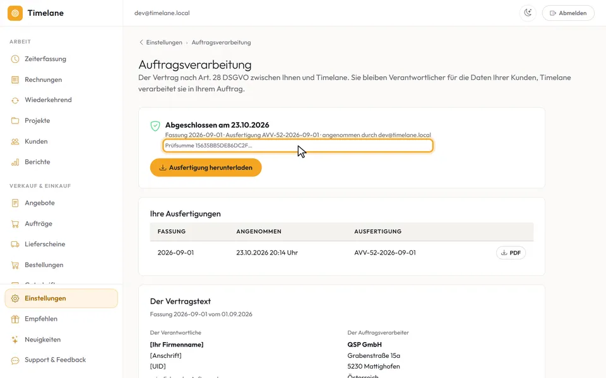
Task: Click the Support & Feedback chat icon
Action: [15, 360]
